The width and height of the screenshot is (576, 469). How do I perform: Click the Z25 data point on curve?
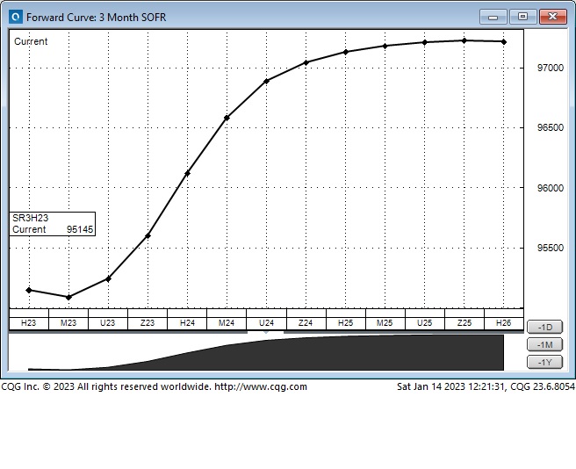pos(464,40)
